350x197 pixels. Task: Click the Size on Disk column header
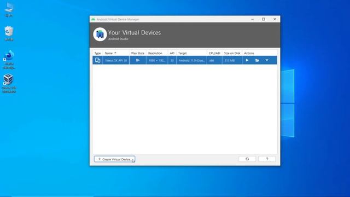pyautogui.click(x=232, y=53)
